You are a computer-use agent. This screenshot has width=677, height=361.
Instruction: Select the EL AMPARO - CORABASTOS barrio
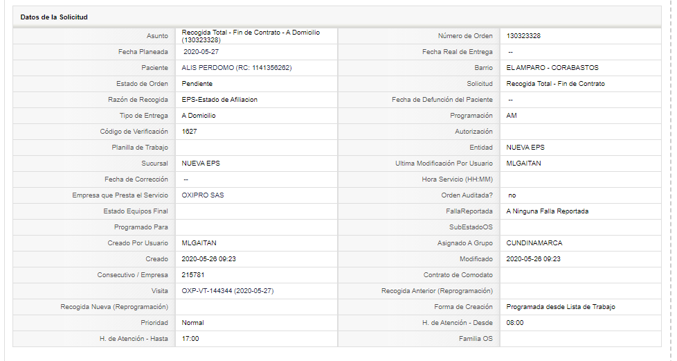tap(552, 68)
